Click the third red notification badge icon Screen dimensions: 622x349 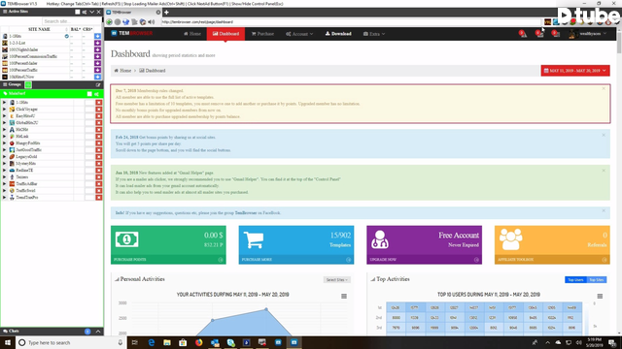click(556, 34)
